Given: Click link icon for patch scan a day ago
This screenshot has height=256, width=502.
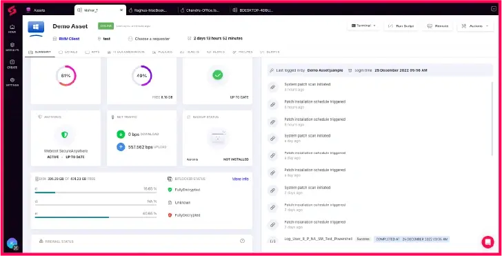Looking at the screenshot, I should point(273,139).
